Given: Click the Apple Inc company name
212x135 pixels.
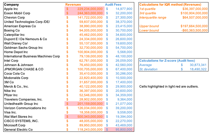Looking at the screenshot, I should click(11, 9).
